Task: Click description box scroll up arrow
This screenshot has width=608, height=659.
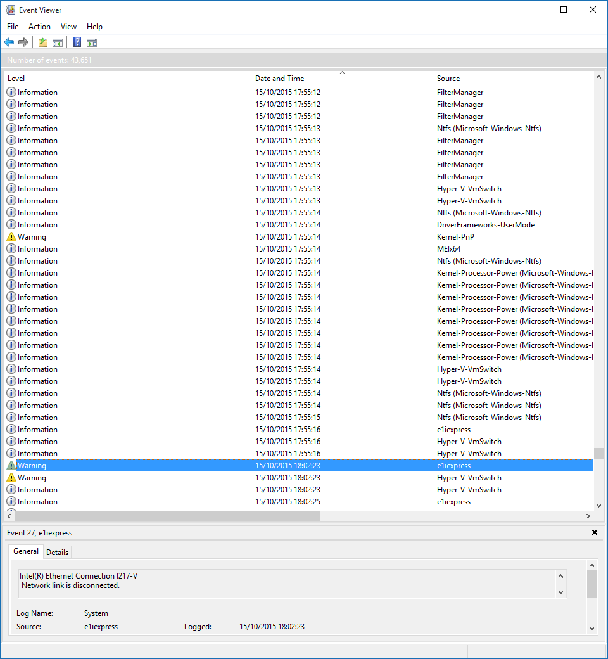Action: pos(560,576)
